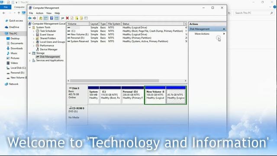Viewport: 277px width, 156px height.
Task: Toggle the Show/Hide Console Tree toolbar icon
Action: pyautogui.click(x=46, y=18)
